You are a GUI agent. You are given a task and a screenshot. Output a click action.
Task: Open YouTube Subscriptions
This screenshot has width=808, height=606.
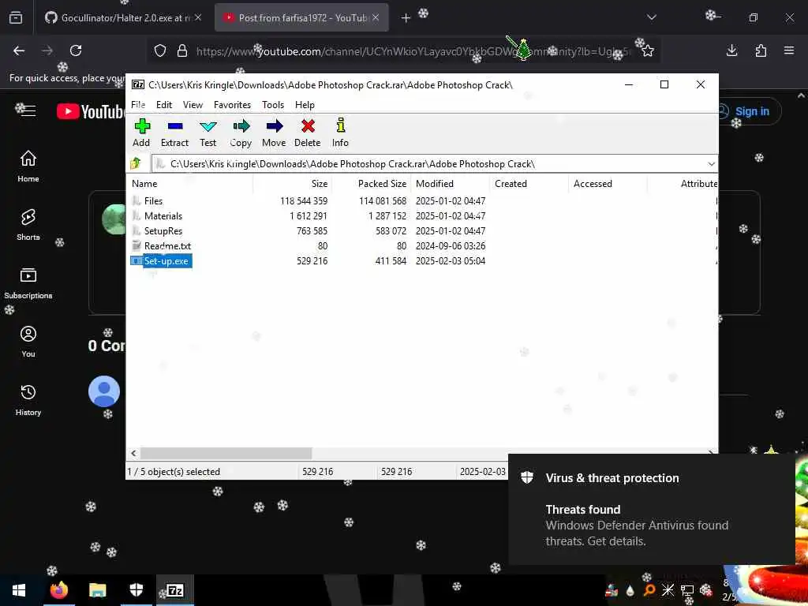[28, 283]
